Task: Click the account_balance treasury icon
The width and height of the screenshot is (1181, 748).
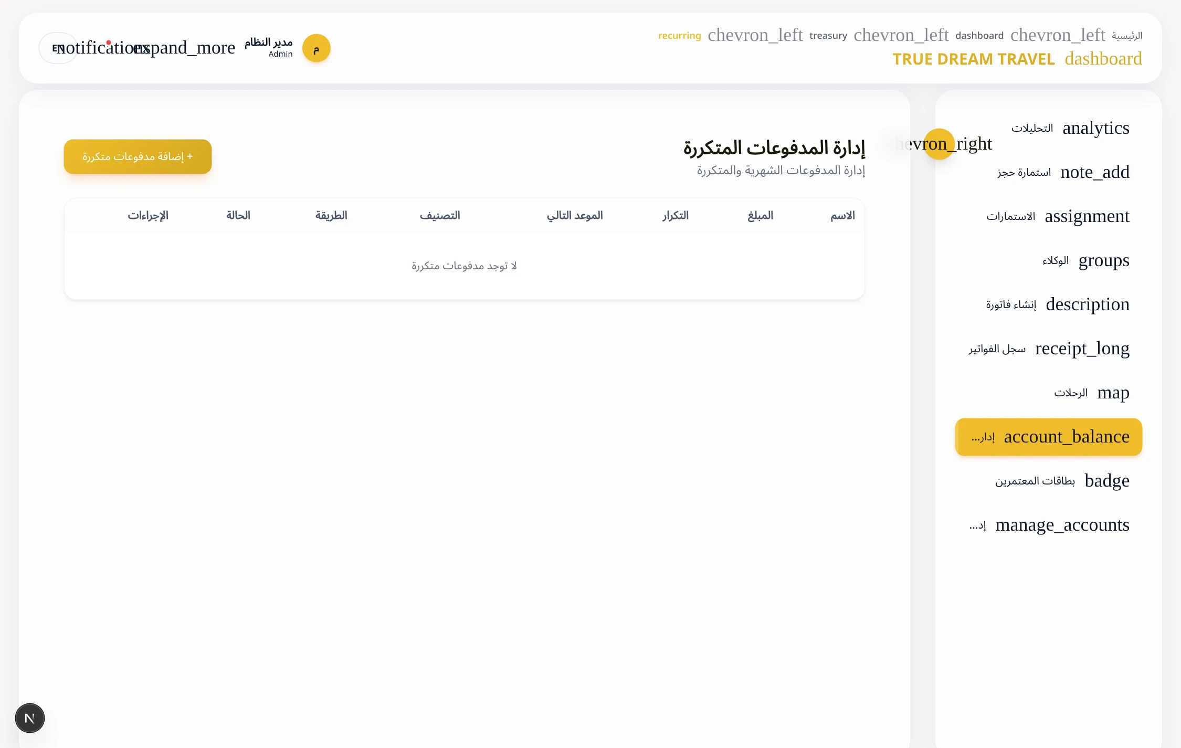Action: (x=1066, y=437)
